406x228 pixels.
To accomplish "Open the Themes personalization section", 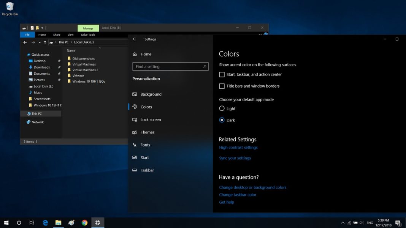I will pos(149,132).
